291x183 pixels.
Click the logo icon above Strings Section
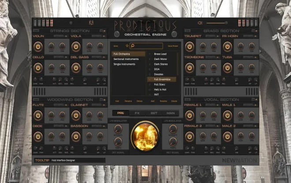coord(91,23)
